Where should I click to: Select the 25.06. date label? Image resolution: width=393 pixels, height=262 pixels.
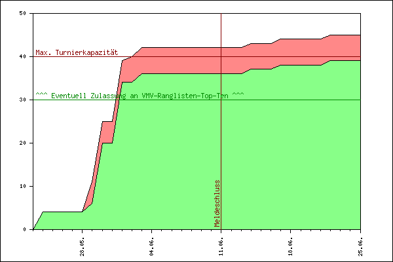(x=360, y=247)
